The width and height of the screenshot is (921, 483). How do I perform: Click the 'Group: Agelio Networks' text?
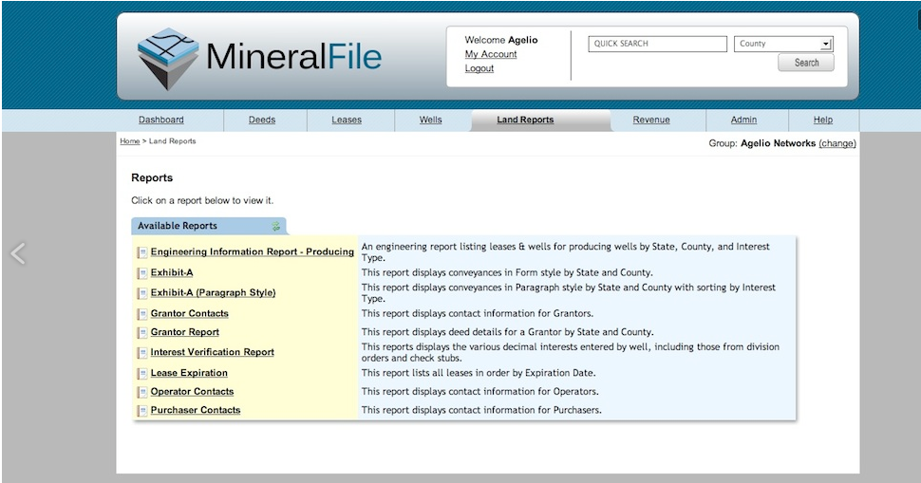(x=761, y=143)
